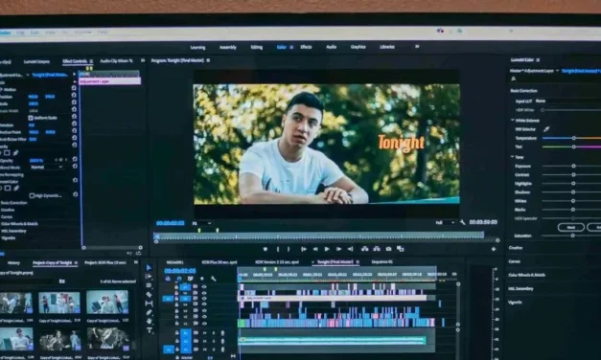Open Blend Mode dropdown showing Normal
The height and width of the screenshot is (360, 601).
[46, 167]
